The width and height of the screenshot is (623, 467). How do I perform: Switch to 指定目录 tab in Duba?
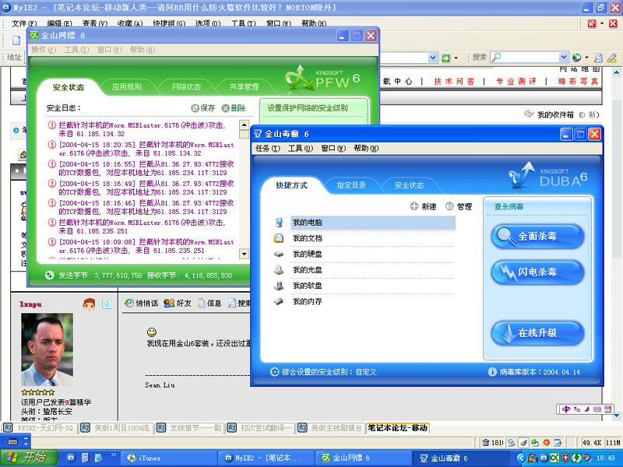click(x=351, y=185)
